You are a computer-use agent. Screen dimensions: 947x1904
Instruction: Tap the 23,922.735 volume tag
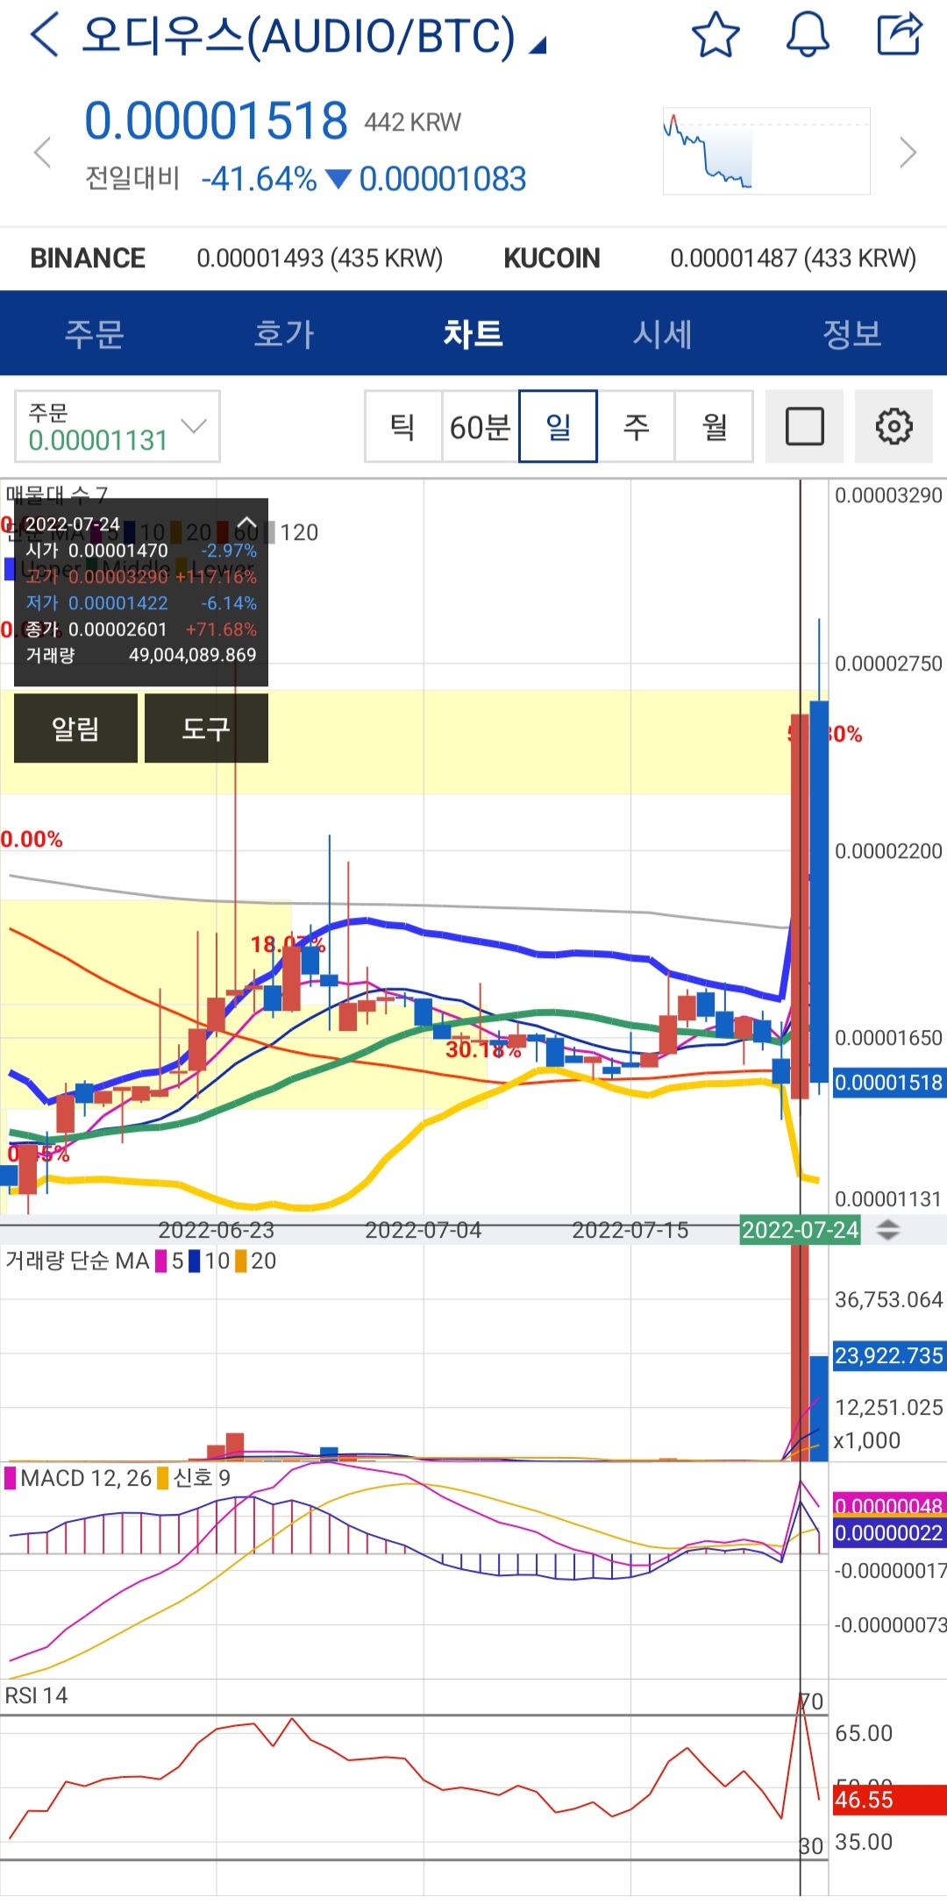[888, 1356]
